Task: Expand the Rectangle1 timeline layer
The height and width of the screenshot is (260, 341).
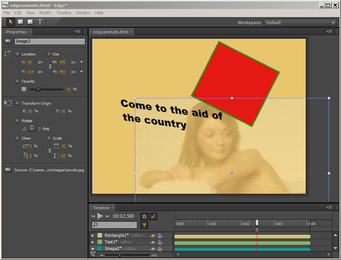Action: [x=93, y=235]
